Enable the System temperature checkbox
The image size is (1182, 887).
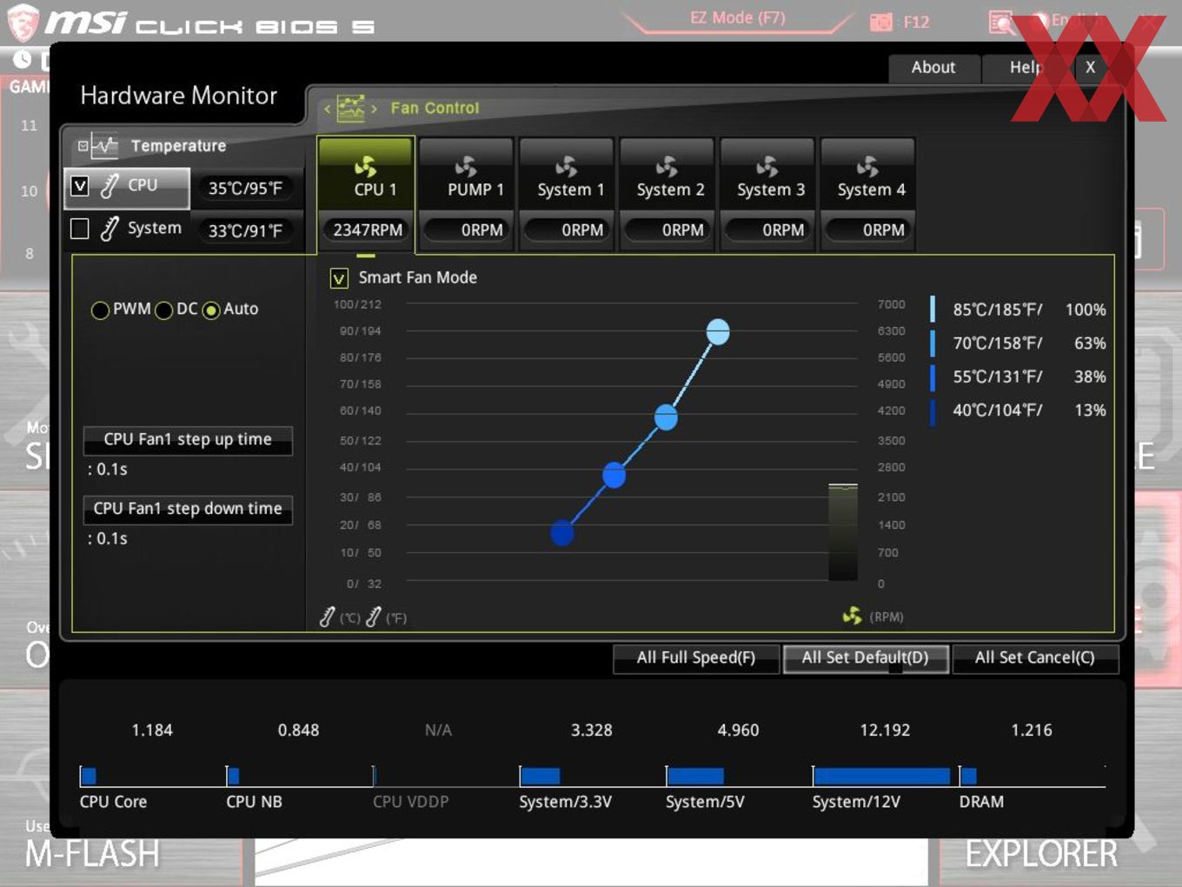click(80, 229)
